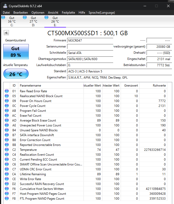
Task: Click status orb for Lifetime Remaining row
Action: 7,174
